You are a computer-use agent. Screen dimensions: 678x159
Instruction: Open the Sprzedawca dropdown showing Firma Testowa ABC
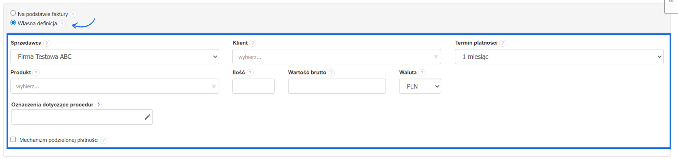pos(115,57)
